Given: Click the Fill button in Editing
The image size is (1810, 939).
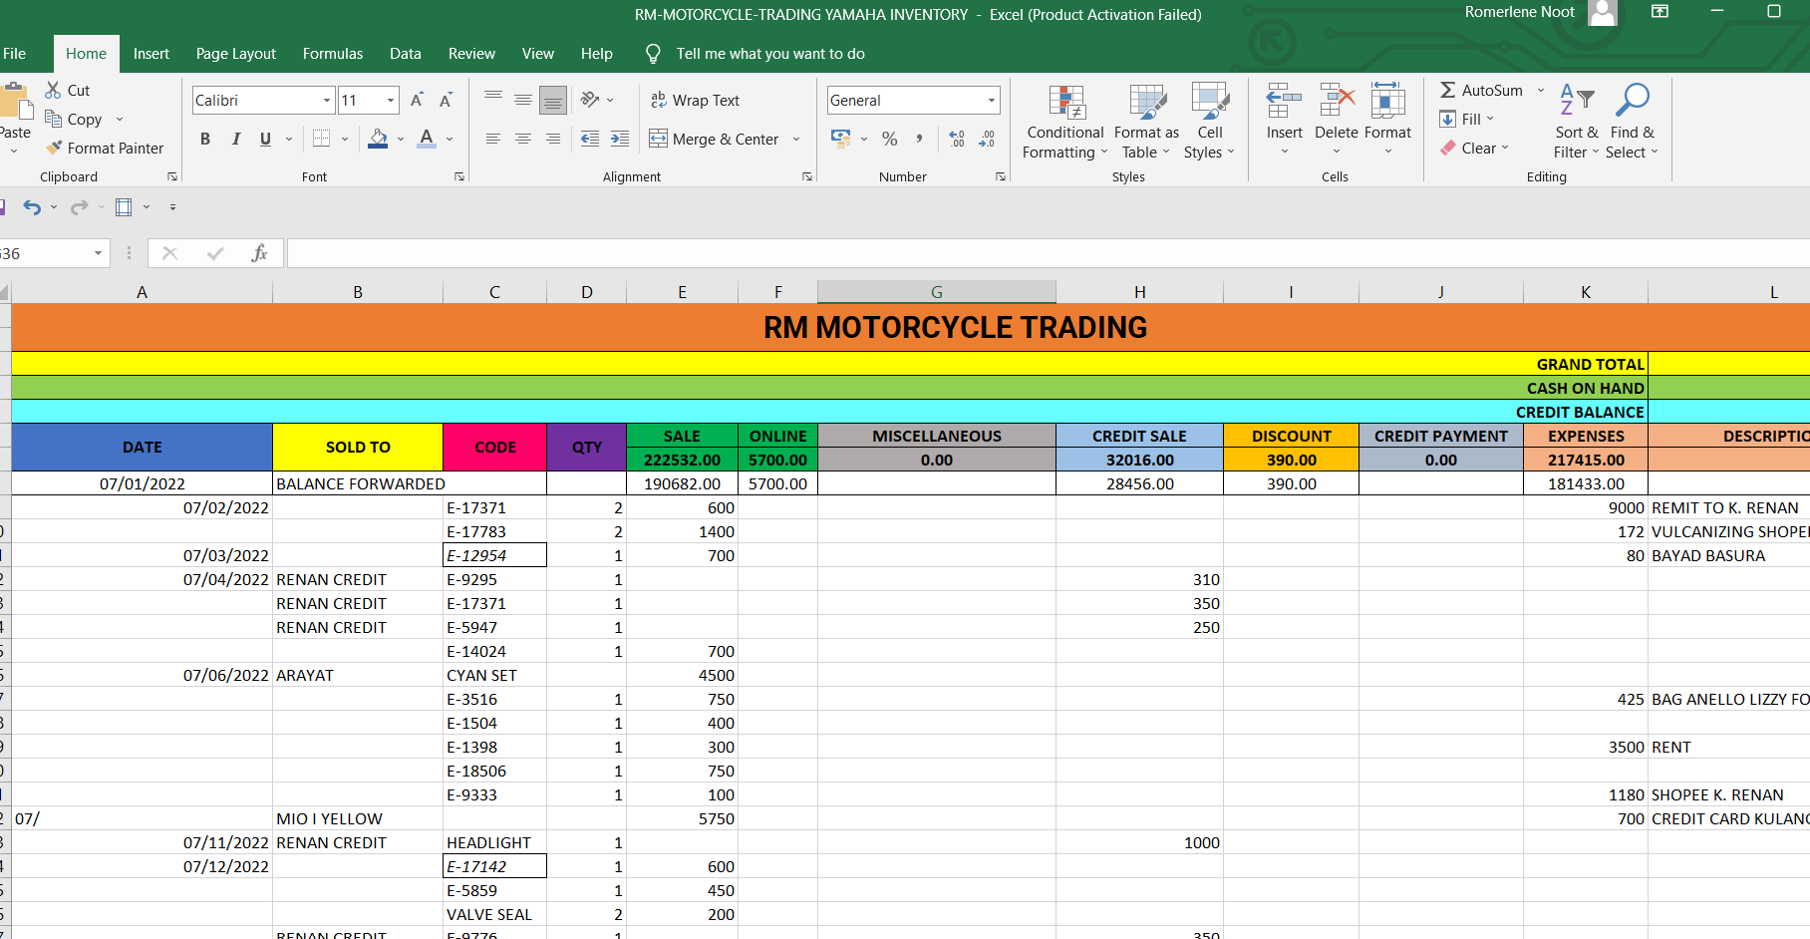Looking at the screenshot, I should pos(1467,119).
